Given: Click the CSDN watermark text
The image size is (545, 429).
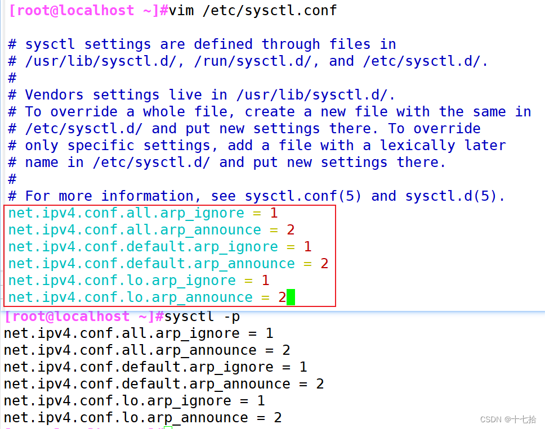Looking at the screenshot, I should point(508,419).
